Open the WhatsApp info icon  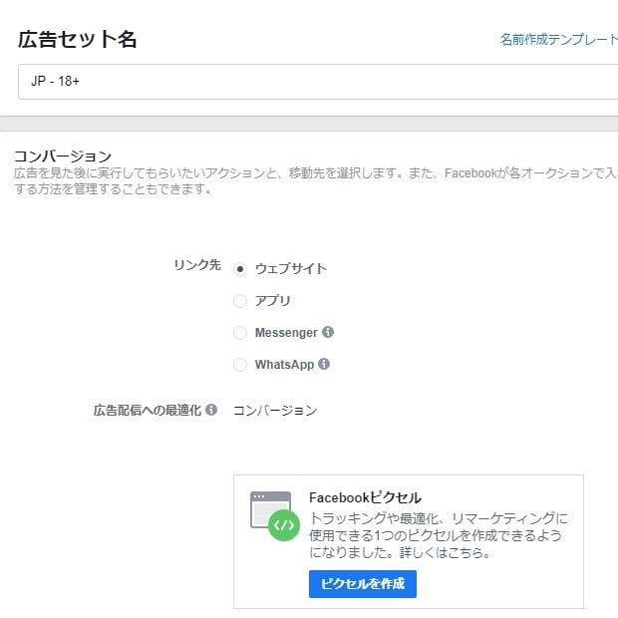point(324,364)
